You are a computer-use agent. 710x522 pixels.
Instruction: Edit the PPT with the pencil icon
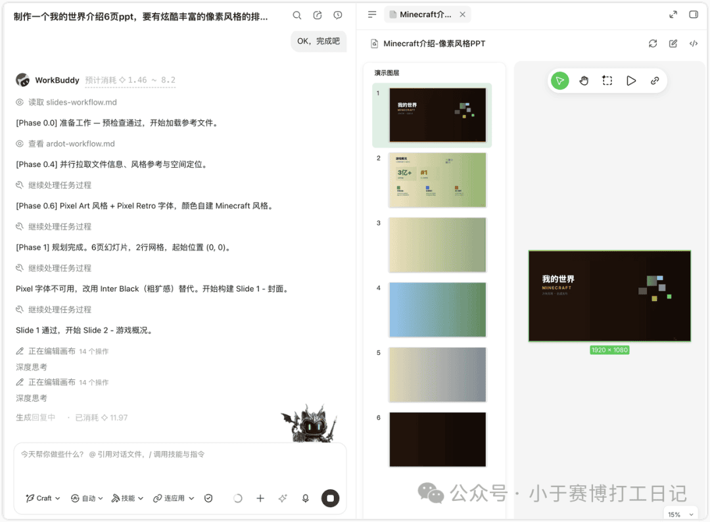(x=673, y=43)
